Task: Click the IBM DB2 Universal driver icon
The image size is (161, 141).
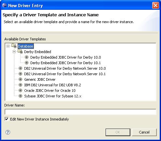Action: click(x=20, y=85)
